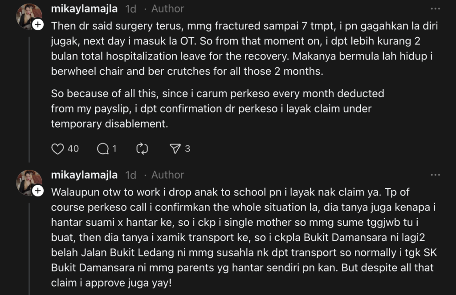Like the first post with heart icon
This screenshot has height=295, width=456.
point(58,149)
